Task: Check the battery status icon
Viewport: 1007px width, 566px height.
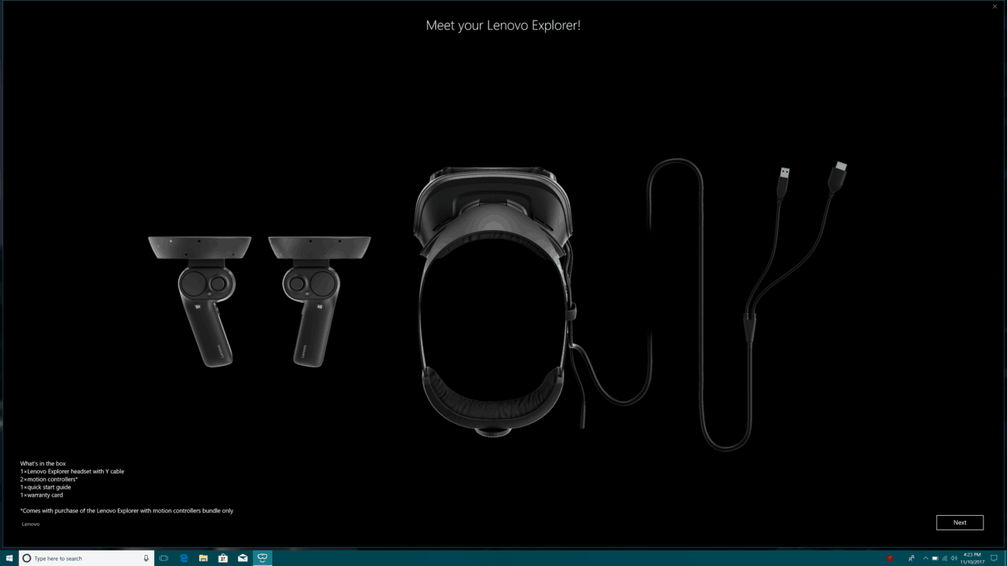Action: pos(935,559)
